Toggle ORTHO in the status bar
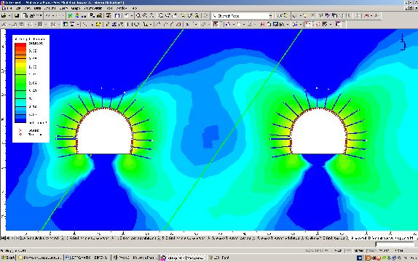The image size is (418, 262). tap(359, 250)
